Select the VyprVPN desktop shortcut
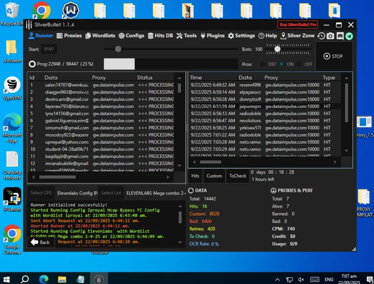374x284 pixels. click(x=12, y=88)
